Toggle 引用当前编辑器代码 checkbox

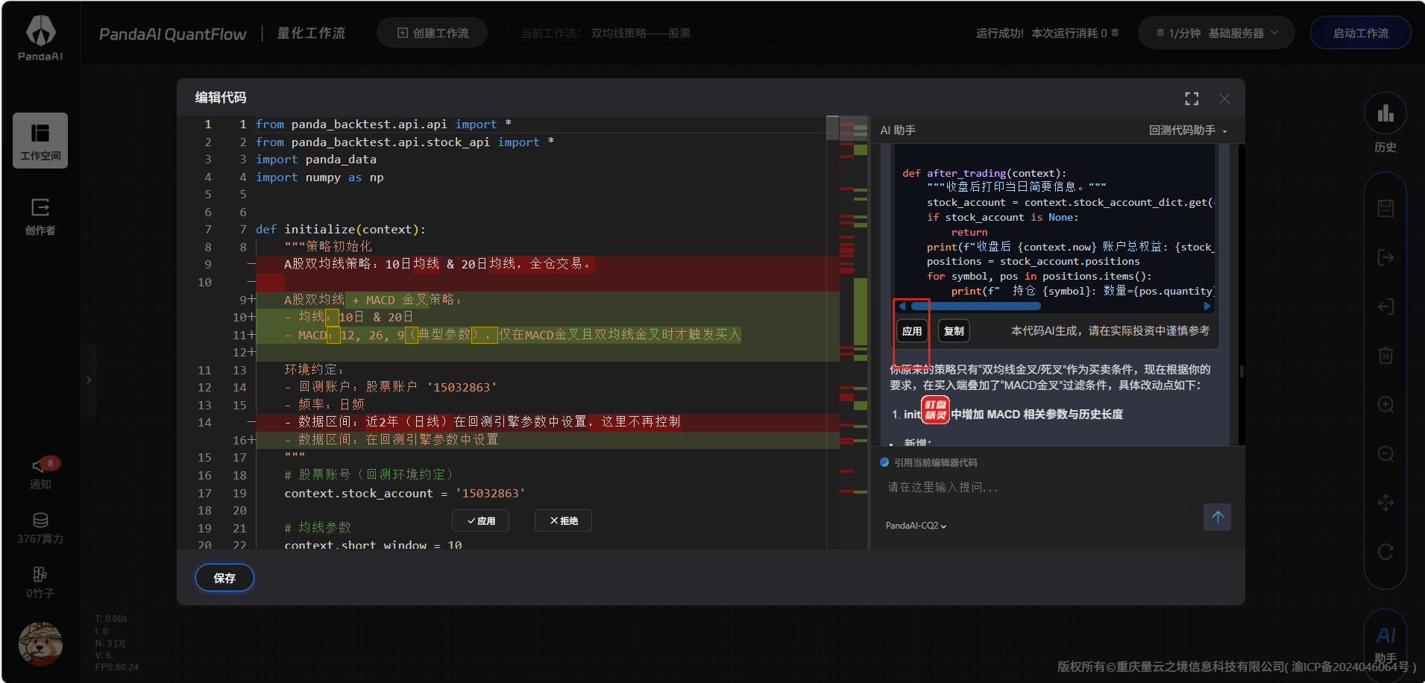click(884, 462)
